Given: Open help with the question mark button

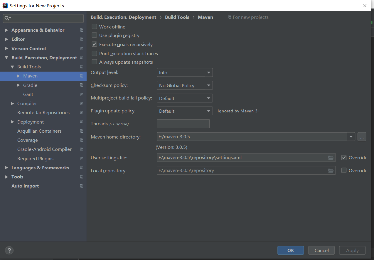Looking at the screenshot, I should point(9,250).
